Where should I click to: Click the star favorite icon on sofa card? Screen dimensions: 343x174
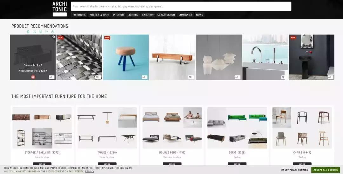54,37
